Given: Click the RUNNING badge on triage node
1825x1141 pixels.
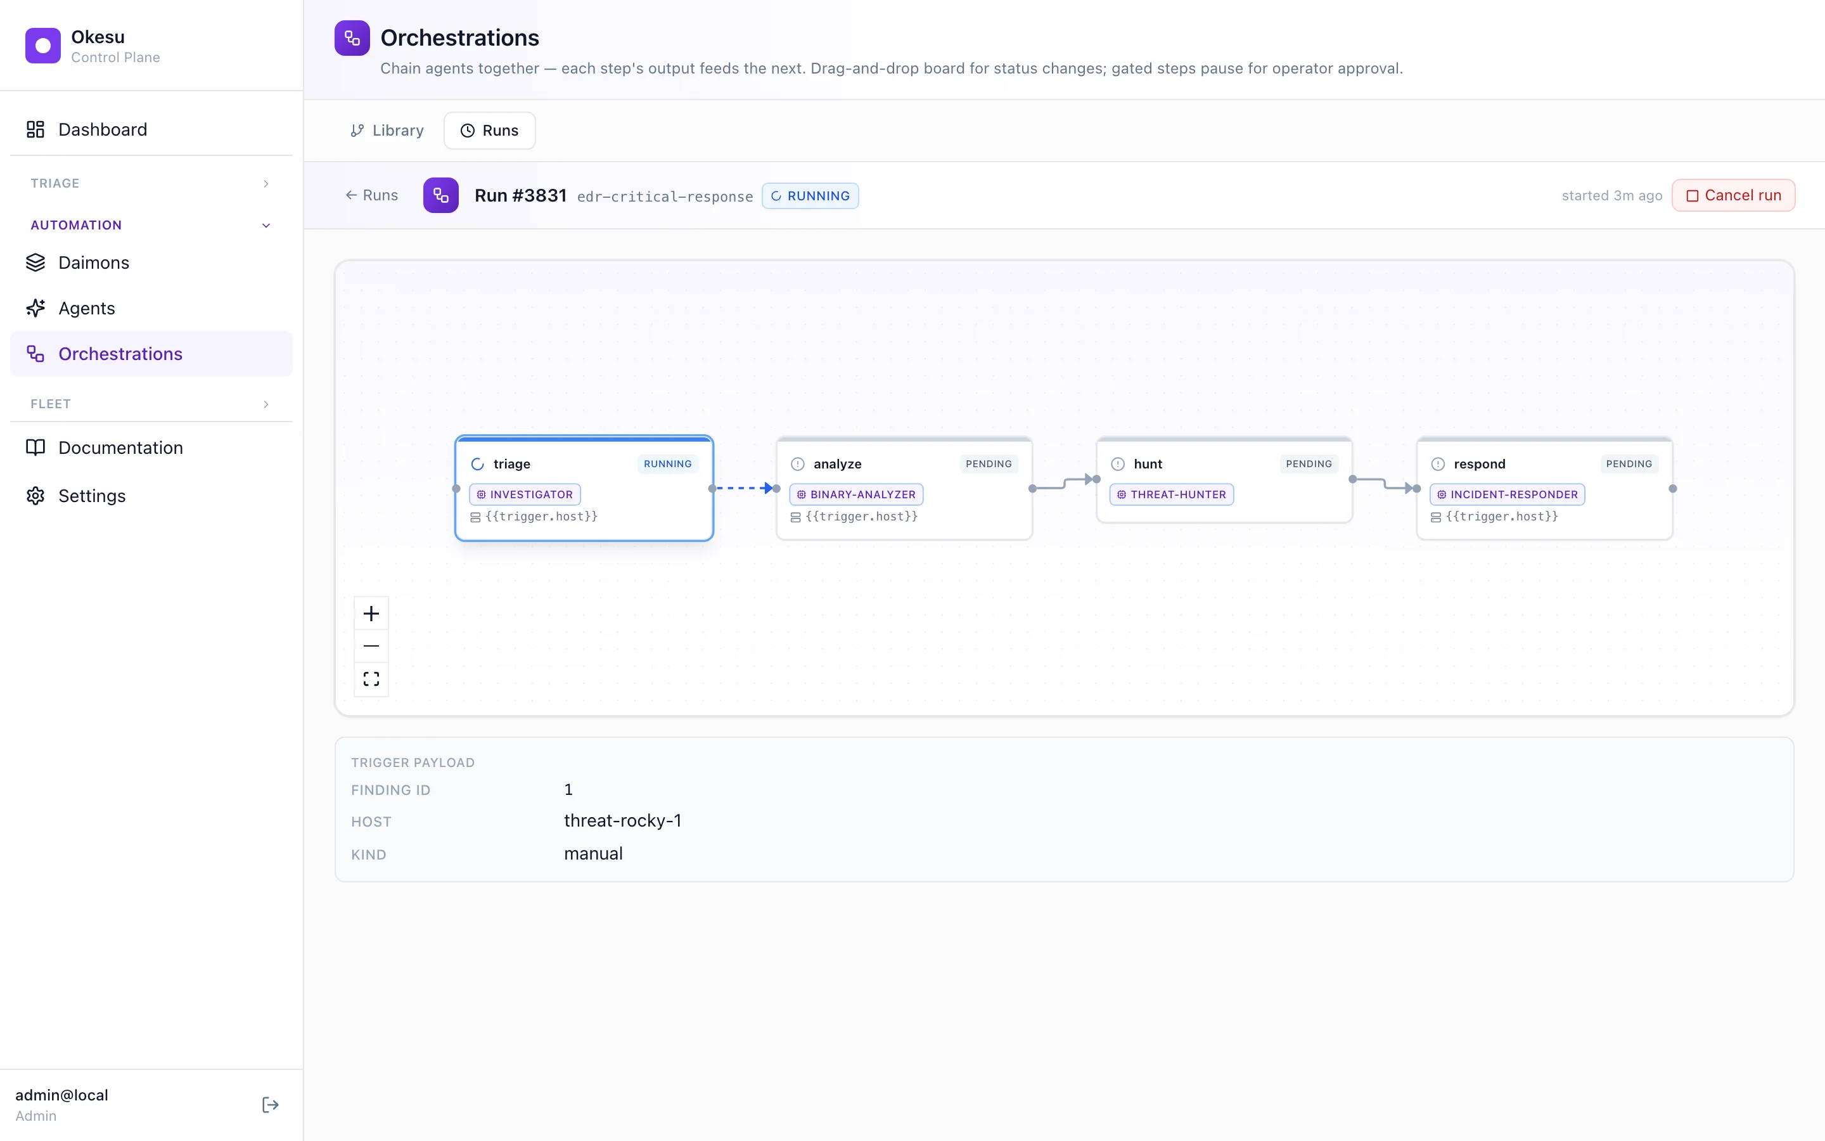Looking at the screenshot, I should (667, 464).
